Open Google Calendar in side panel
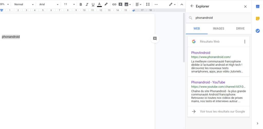This screenshot has height=129, width=263. [x=258, y=6]
